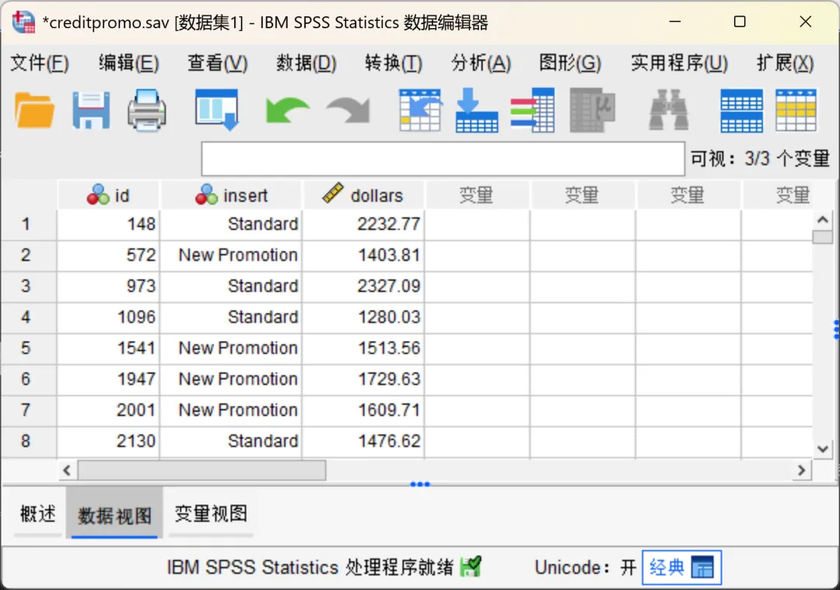The width and height of the screenshot is (840, 590).
Task: Switch to 概述 tab
Action: [37, 514]
